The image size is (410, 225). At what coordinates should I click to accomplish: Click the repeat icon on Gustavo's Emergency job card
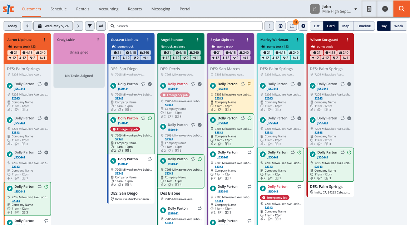pos(143,118)
